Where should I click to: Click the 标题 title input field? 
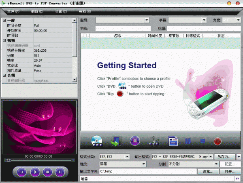tap(204, 28)
